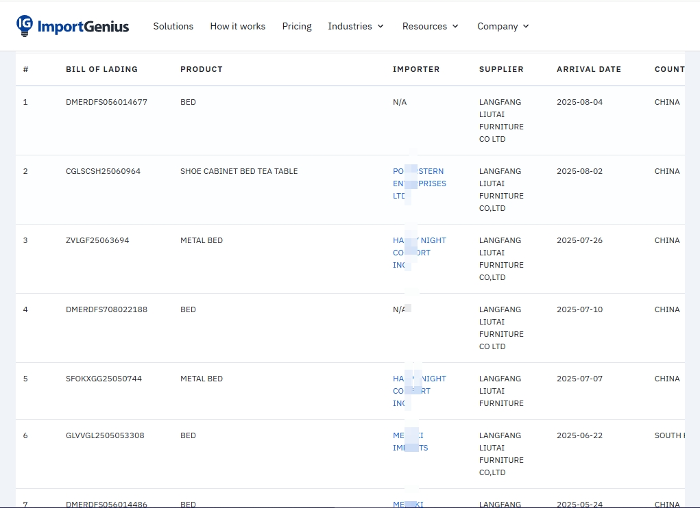Select bill of lading DMERDFS056014677
The image size is (700, 508).
pyautogui.click(x=106, y=102)
